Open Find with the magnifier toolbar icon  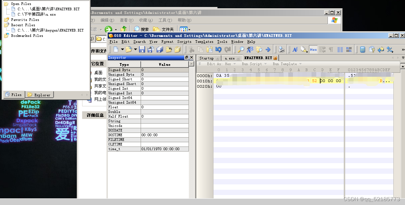[241, 49]
